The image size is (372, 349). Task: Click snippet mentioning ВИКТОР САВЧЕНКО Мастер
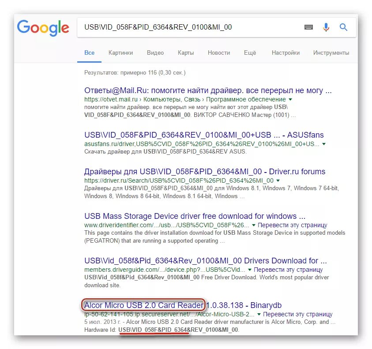click(190, 111)
